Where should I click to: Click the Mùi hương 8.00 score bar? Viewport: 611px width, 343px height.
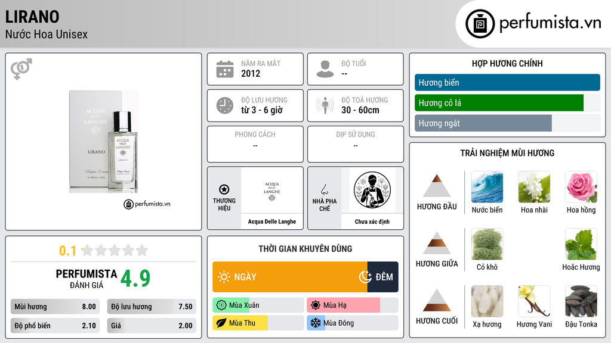(55, 307)
